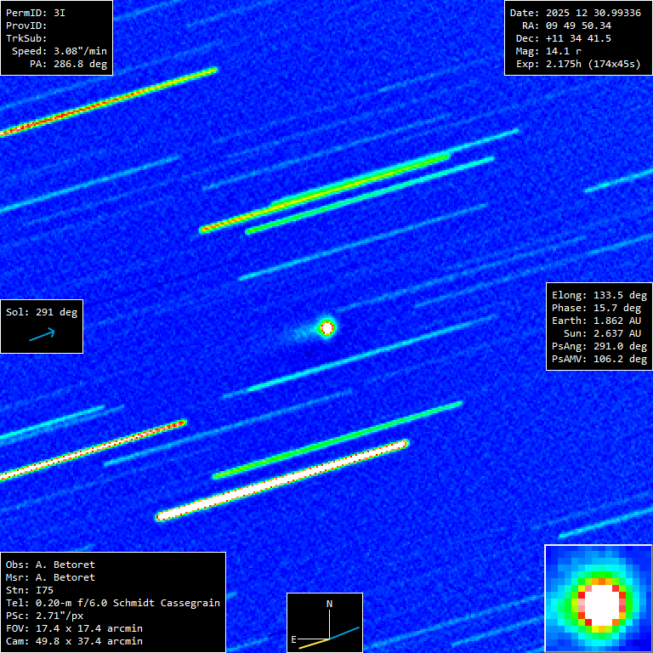Click the Exp 2.175h exposure line

577,64
